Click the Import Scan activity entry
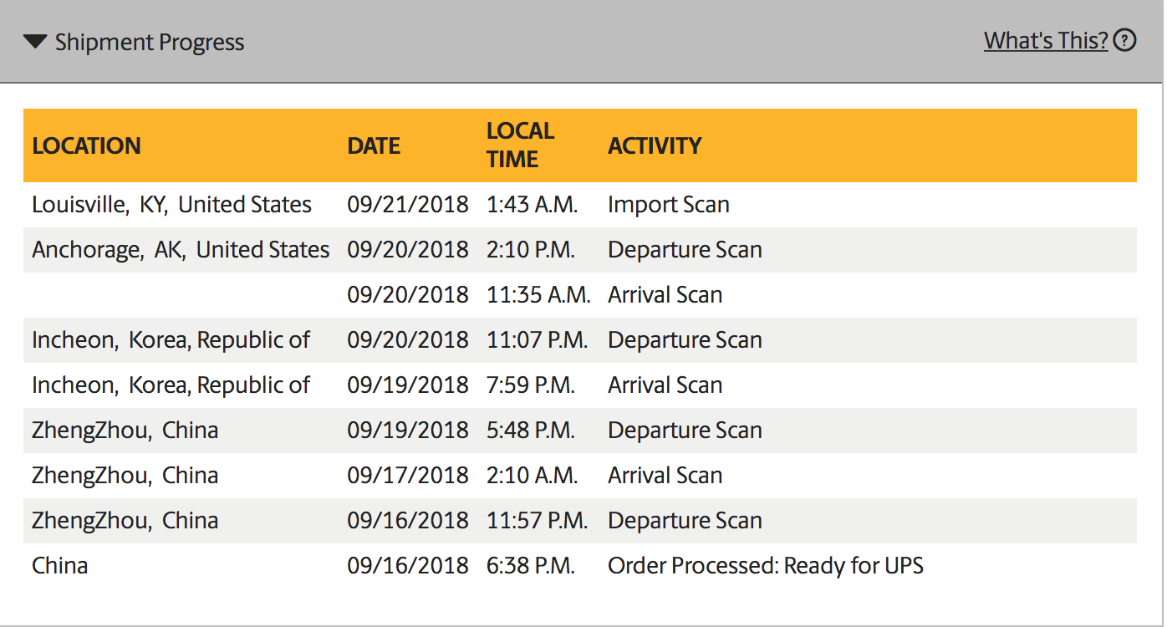Image resolution: width=1167 pixels, height=627 pixels. [668, 205]
